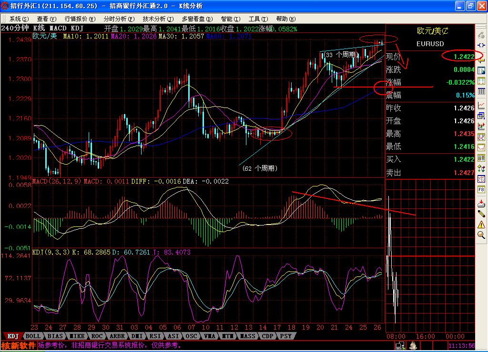Switch to the BOLL indicator tab
This screenshot has height=352, width=488.
coord(33,336)
